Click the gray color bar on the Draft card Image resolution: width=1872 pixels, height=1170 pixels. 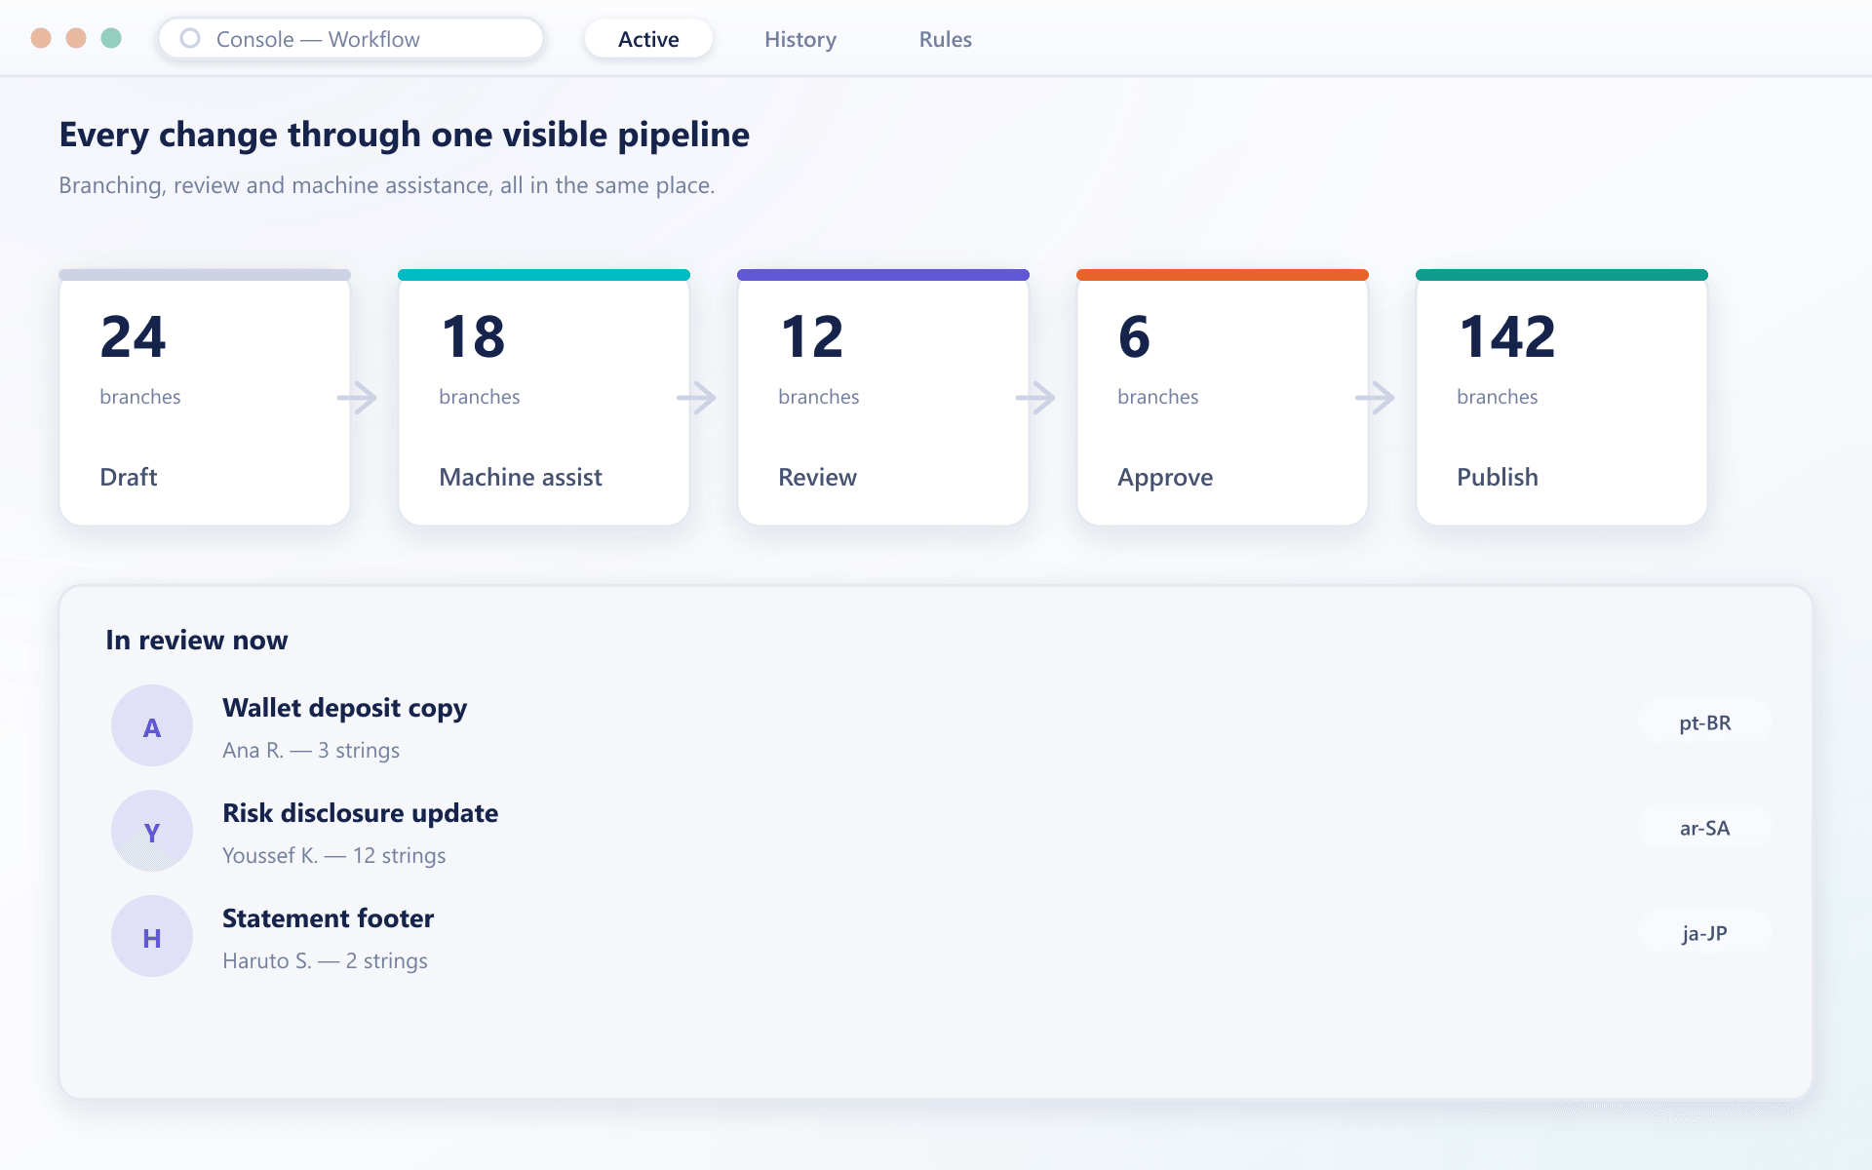[205, 275]
